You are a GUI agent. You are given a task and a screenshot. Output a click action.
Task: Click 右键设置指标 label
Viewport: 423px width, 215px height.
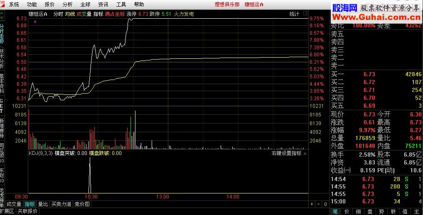coord(287,153)
